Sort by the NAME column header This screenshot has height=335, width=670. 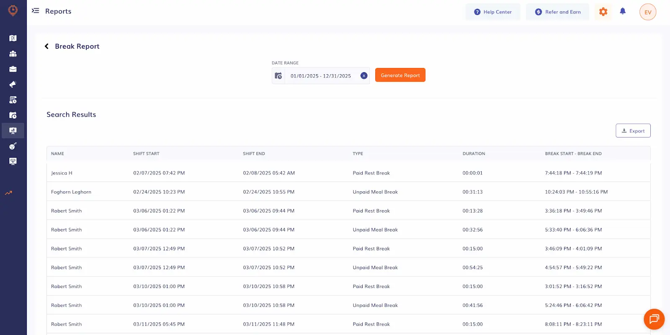pos(57,154)
